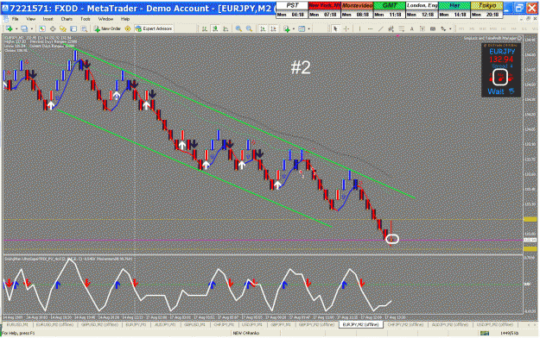540x338 pixels.
Task: Select the EURJPY,M2 (offline) chart tab
Action: pos(360,324)
